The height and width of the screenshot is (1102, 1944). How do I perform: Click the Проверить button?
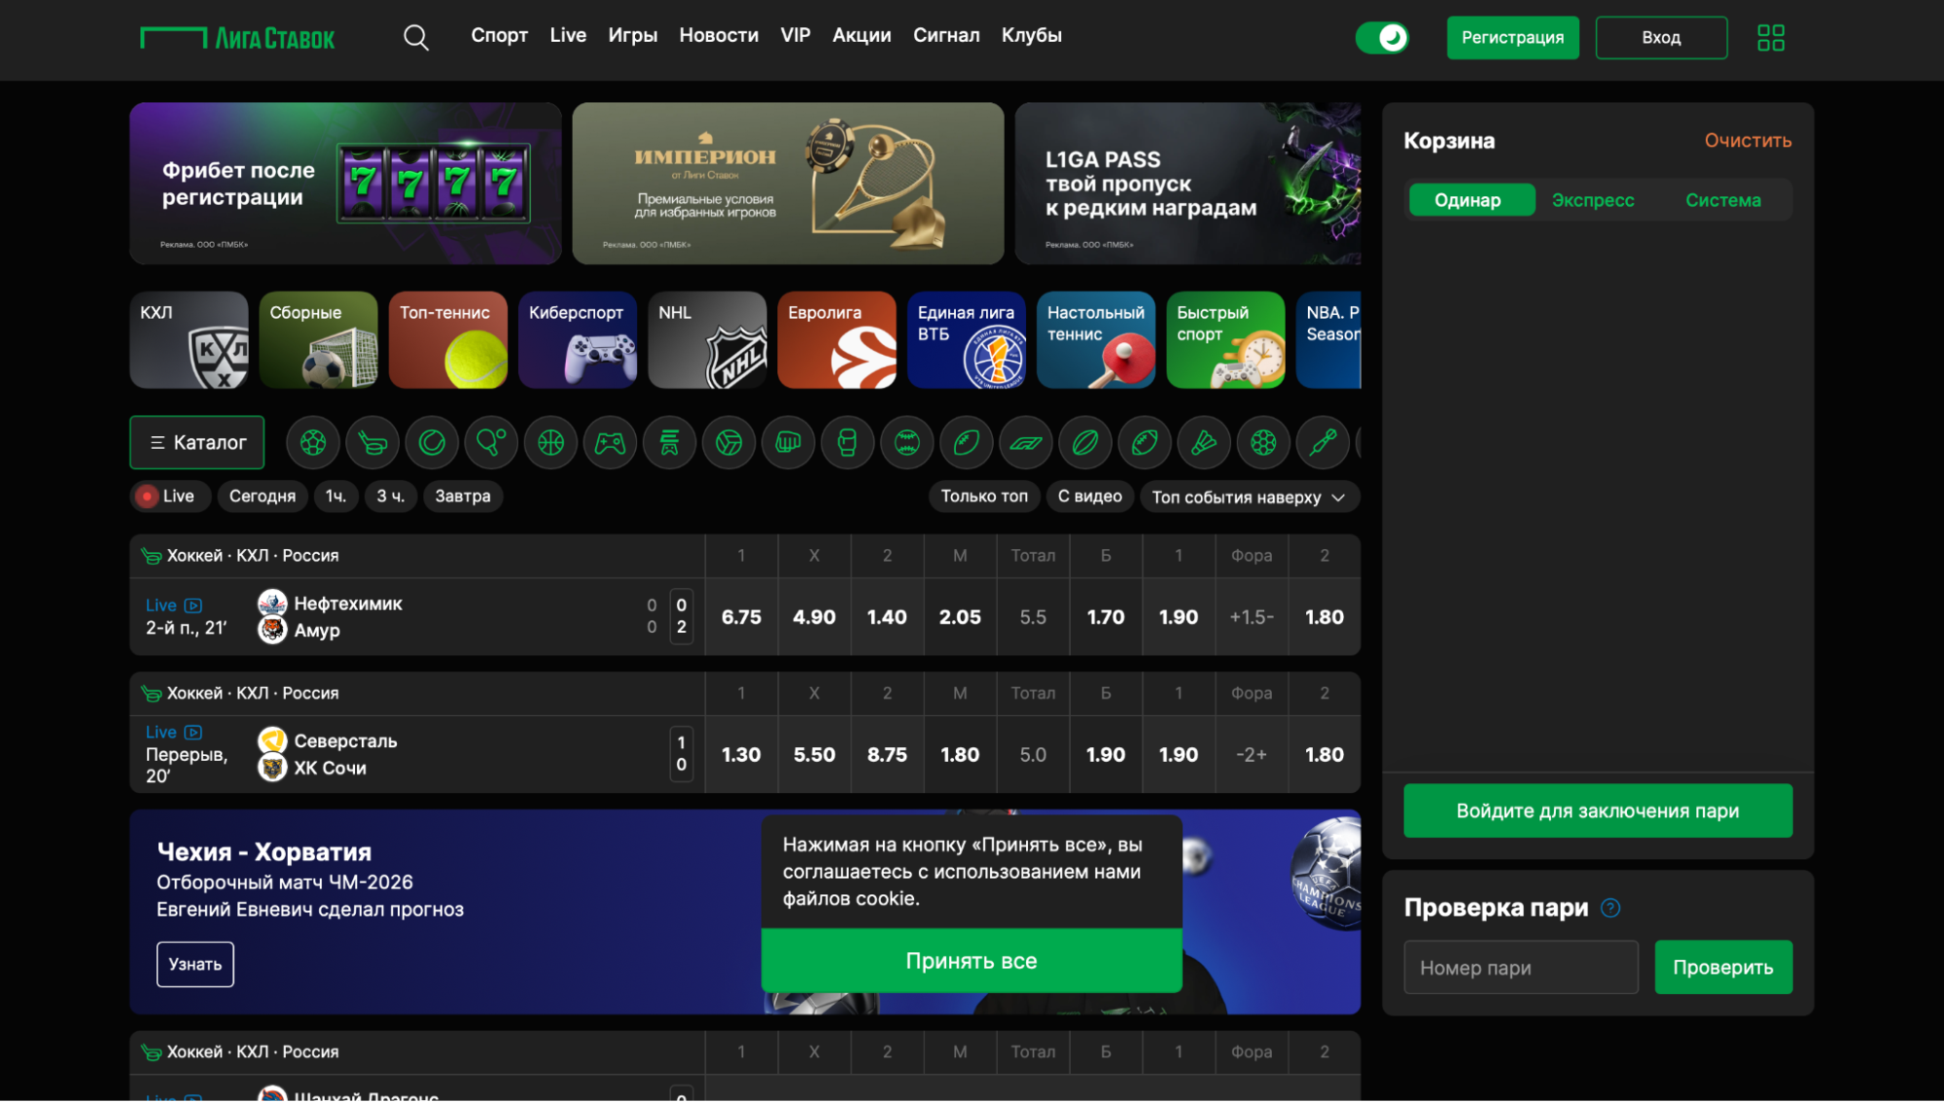(1723, 968)
